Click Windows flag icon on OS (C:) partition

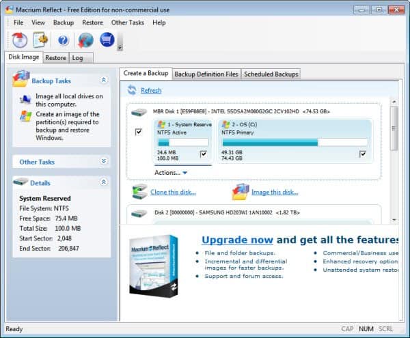click(225, 124)
